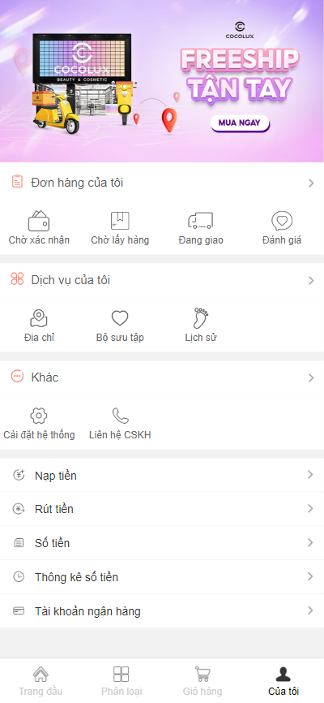Screen dimensions: 324x703
Task: Go to the Phân loại tab
Action: coord(122,680)
